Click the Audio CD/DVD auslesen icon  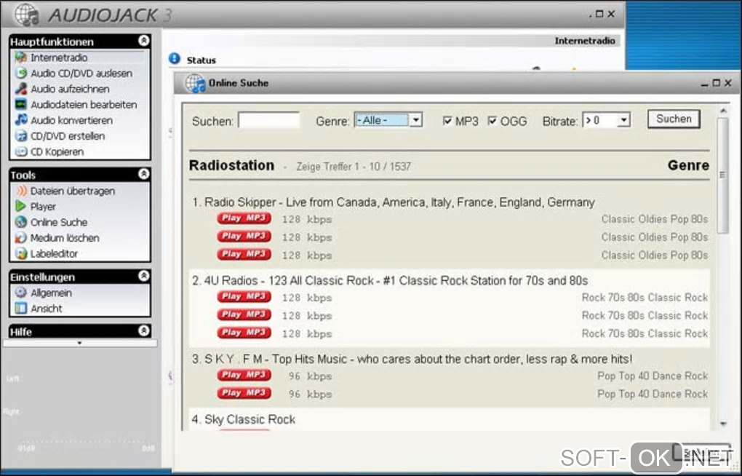pyautogui.click(x=20, y=74)
